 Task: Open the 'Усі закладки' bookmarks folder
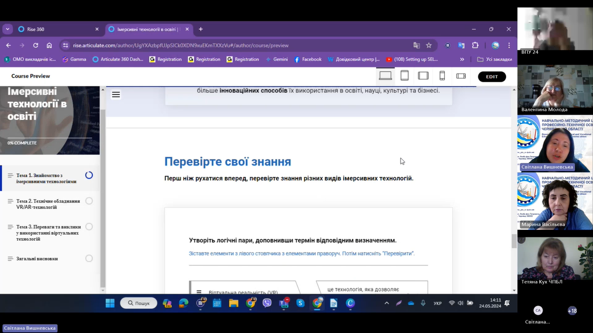(x=495, y=59)
